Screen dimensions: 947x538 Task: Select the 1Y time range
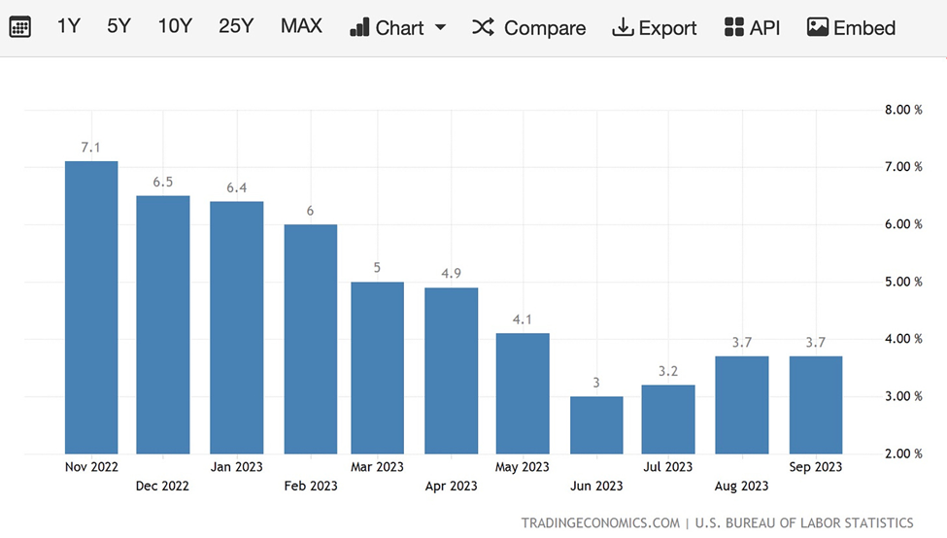pyautogui.click(x=68, y=26)
